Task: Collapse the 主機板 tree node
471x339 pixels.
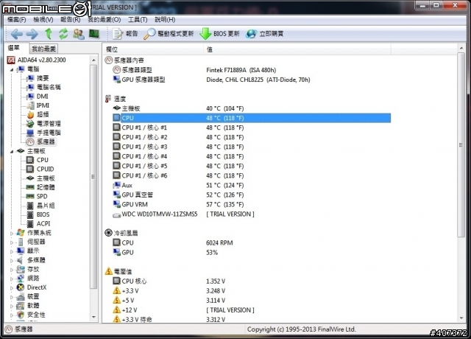Action: pyautogui.click(x=12, y=151)
